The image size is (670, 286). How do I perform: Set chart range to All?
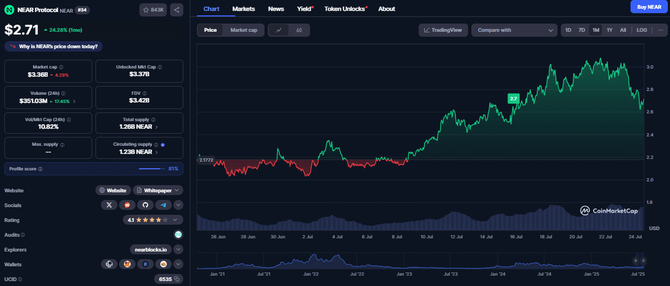click(x=623, y=30)
